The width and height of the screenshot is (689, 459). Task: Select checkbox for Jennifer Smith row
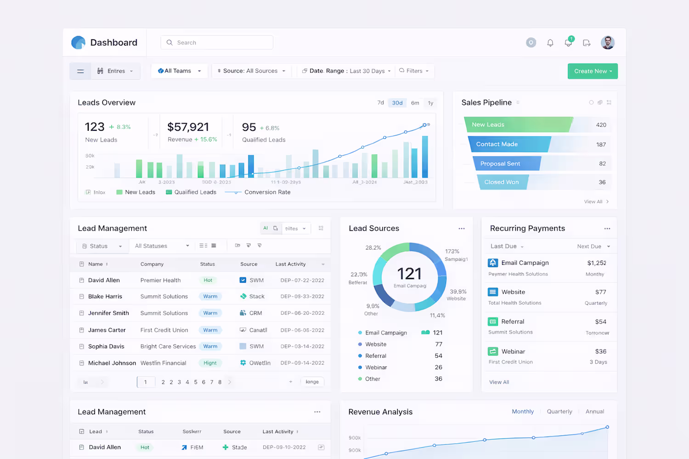82,313
